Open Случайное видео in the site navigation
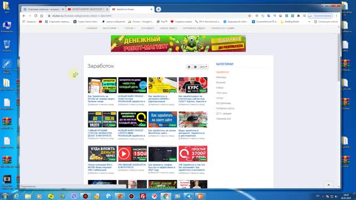The height and width of the screenshot is (200, 356). [x=194, y=28]
